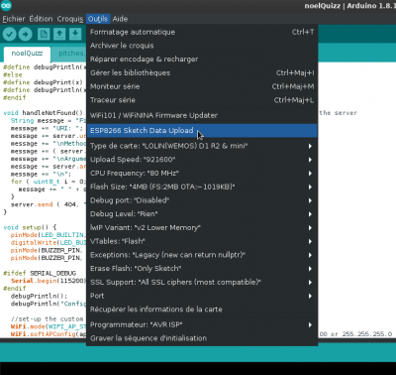Choose Graver la séquence d'initialisation
Image resolution: width=396 pixels, height=375 pixels.
202,338
